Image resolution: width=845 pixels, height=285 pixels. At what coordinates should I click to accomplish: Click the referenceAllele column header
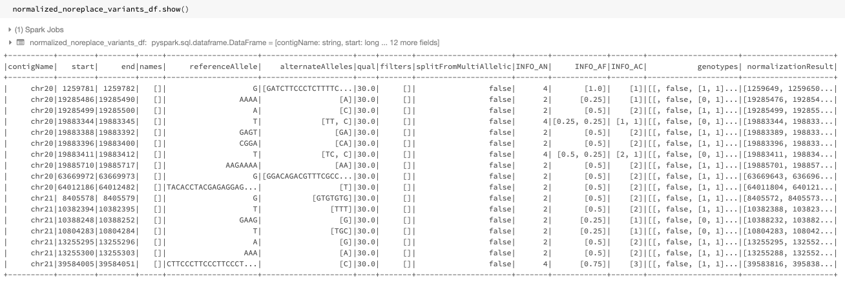225,66
